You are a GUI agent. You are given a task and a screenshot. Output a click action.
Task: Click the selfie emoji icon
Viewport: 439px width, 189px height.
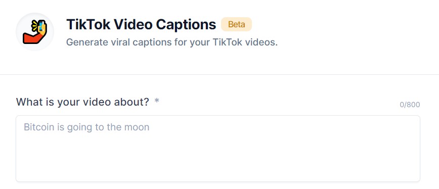click(x=35, y=32)
